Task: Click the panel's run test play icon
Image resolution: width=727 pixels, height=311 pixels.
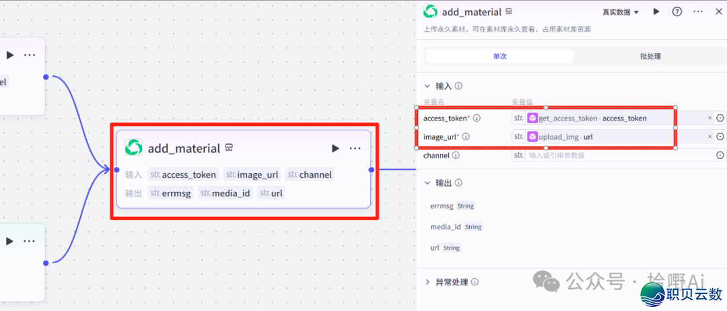Action: click(x=656, y=11)
